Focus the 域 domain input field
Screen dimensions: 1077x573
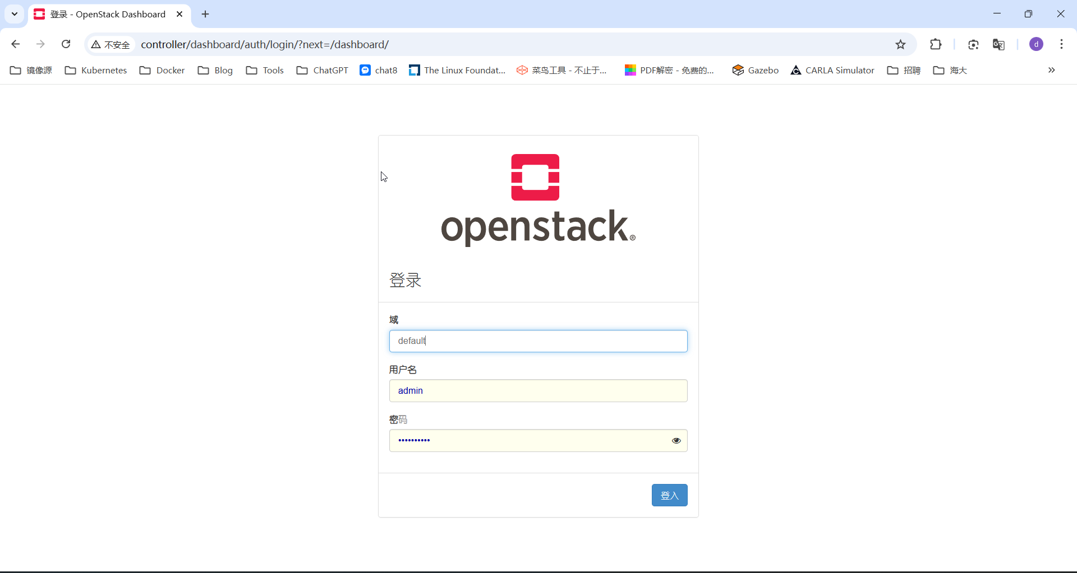(x=538, y=341)
